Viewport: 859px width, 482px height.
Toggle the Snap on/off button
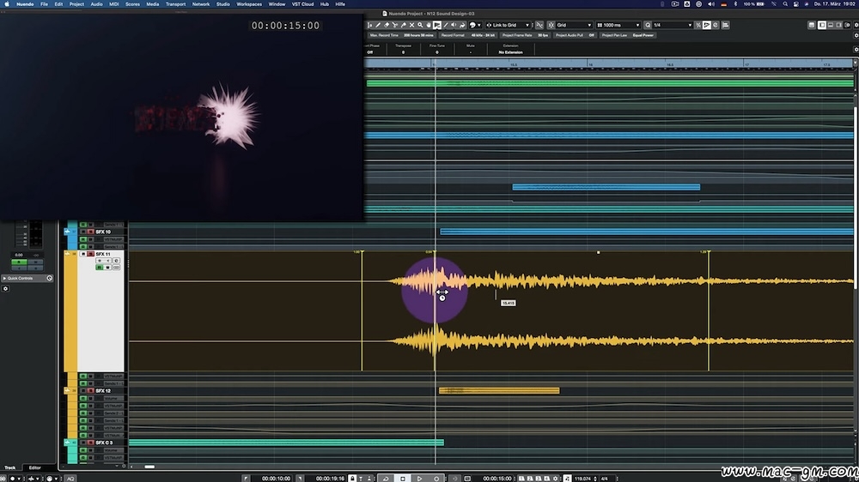(551, 25)
